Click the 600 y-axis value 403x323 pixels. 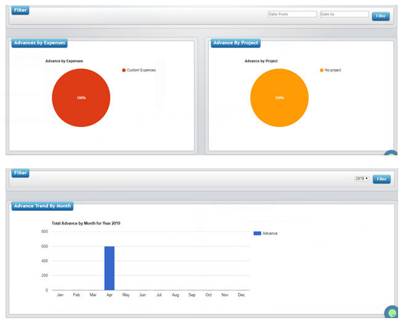44,247
